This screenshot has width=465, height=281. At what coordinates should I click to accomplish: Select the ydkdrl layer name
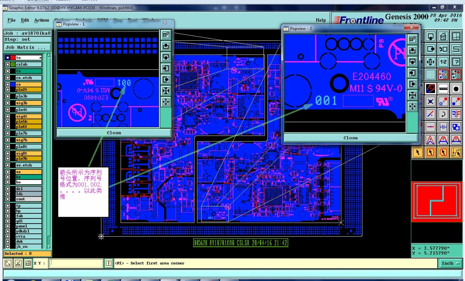pyautogui.click(x=29, y=231)
